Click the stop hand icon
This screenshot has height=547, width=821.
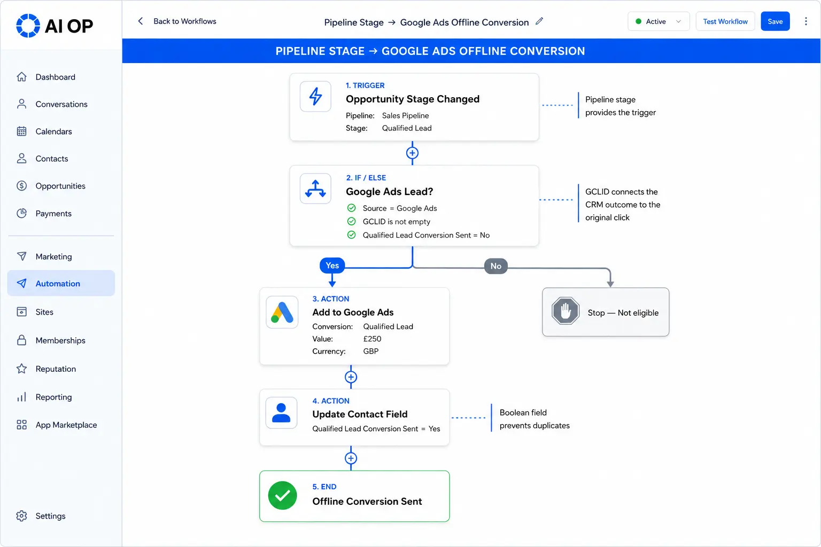pyautogui.click(x=566, y=311)
